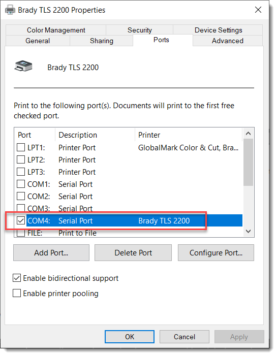
Task: Click the COM3 'Serial Port' description
Action: coord(75,208)
